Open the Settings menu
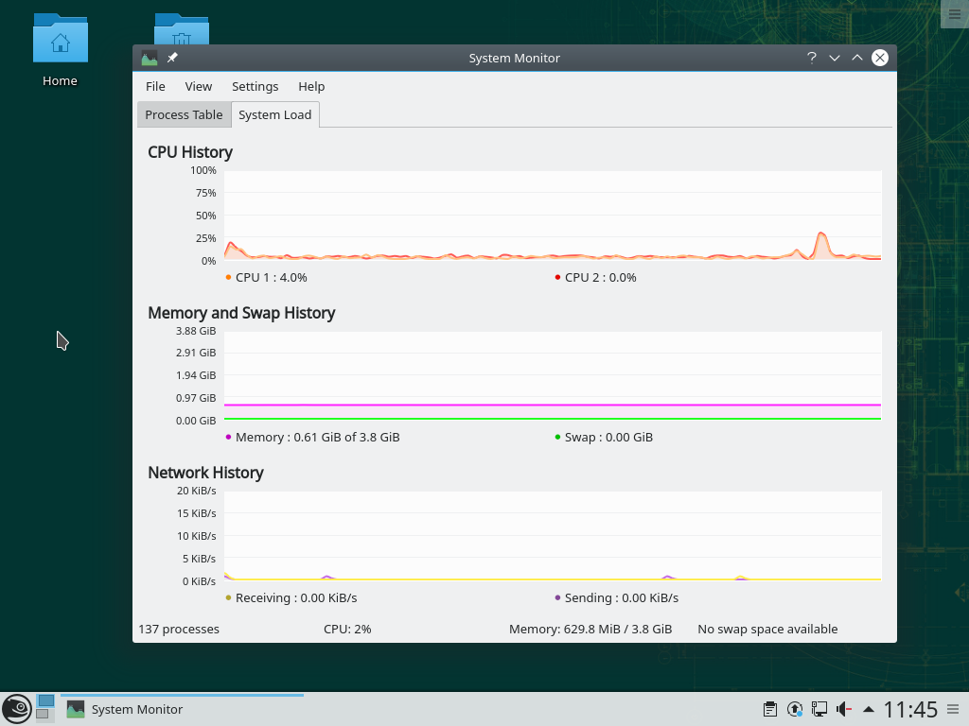 tap(255, 86)
